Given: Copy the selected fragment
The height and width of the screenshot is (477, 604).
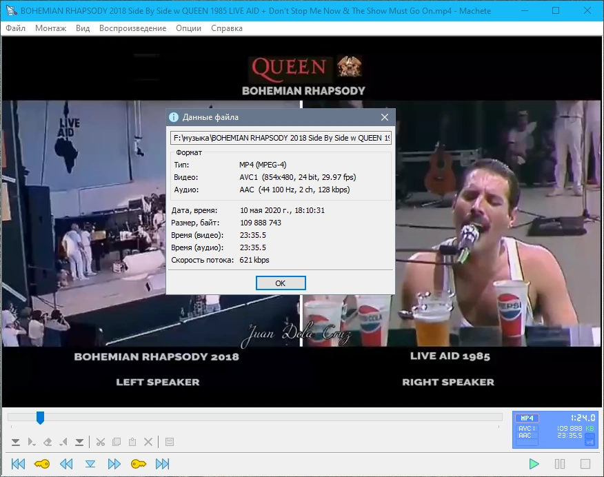Looking at the screenshot, I should 117,442.
